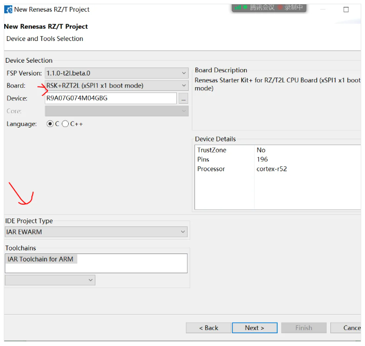Click the Pins value 196
Screen dimensions: 365x346
pos(262,159)
